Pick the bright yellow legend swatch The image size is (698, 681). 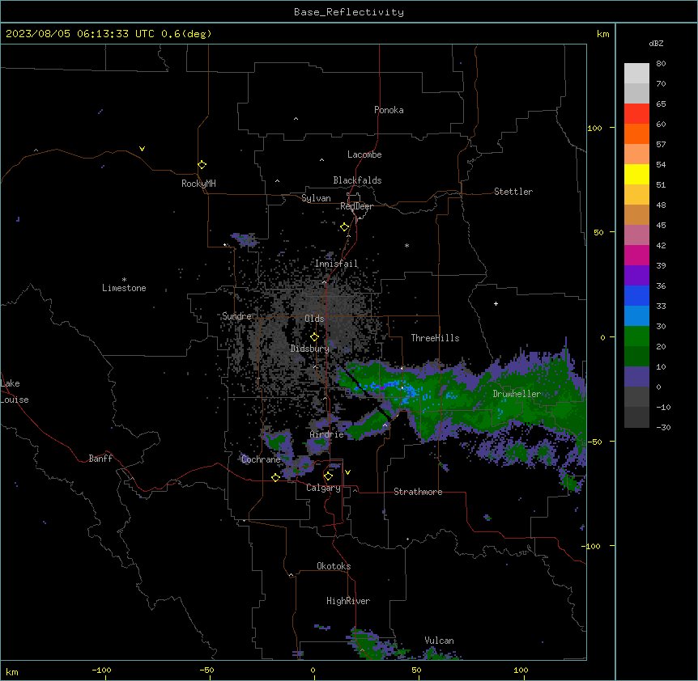tap(636, 174)
